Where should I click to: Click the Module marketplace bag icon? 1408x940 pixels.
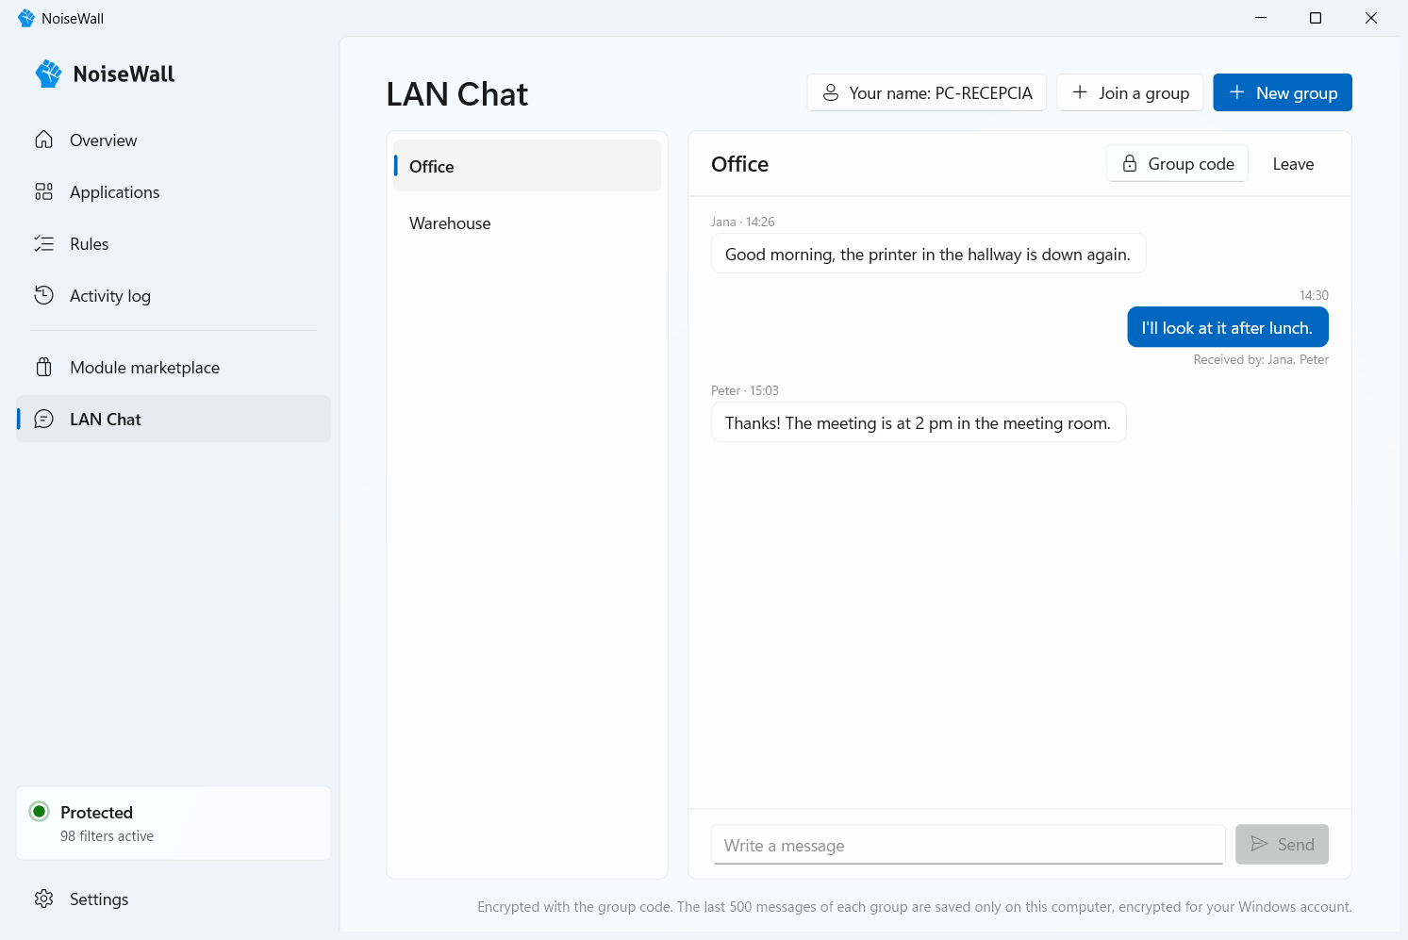pos(43,367)
